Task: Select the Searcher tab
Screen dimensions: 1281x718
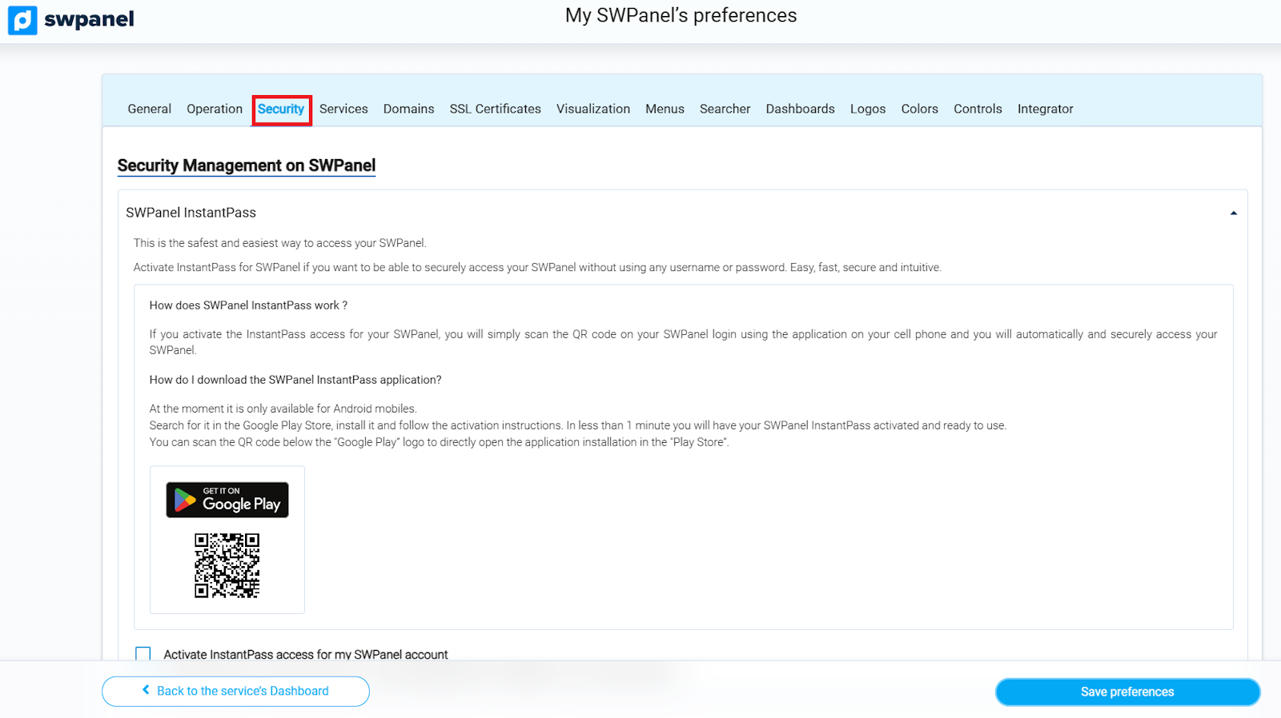Action: [725, 109]
